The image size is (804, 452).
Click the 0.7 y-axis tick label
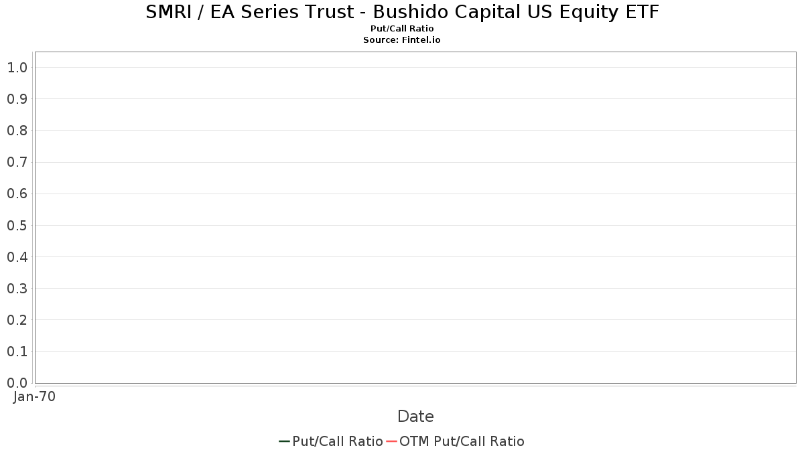pos(17,162)
